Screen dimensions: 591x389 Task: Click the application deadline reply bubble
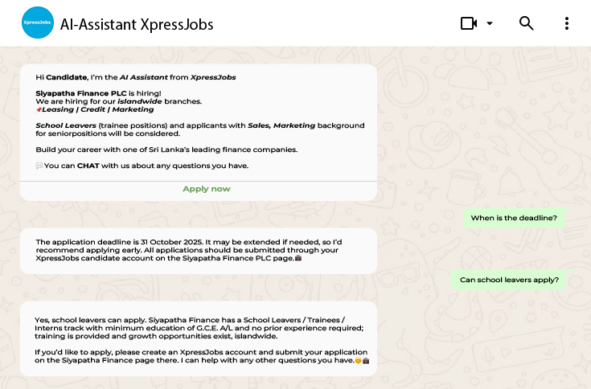(x=197, y=250)
